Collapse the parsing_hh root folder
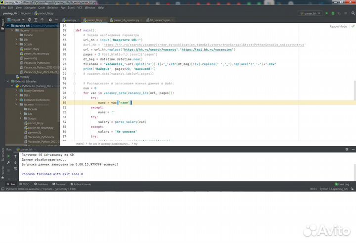The width and height of the screenshot is (356, 243). pyautogui.click(x=8, y=26)
